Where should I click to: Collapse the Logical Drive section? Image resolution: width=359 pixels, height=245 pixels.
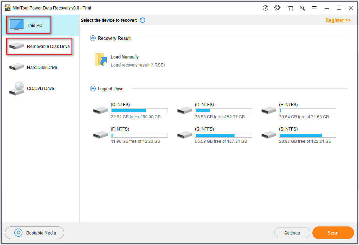point(93,89)
